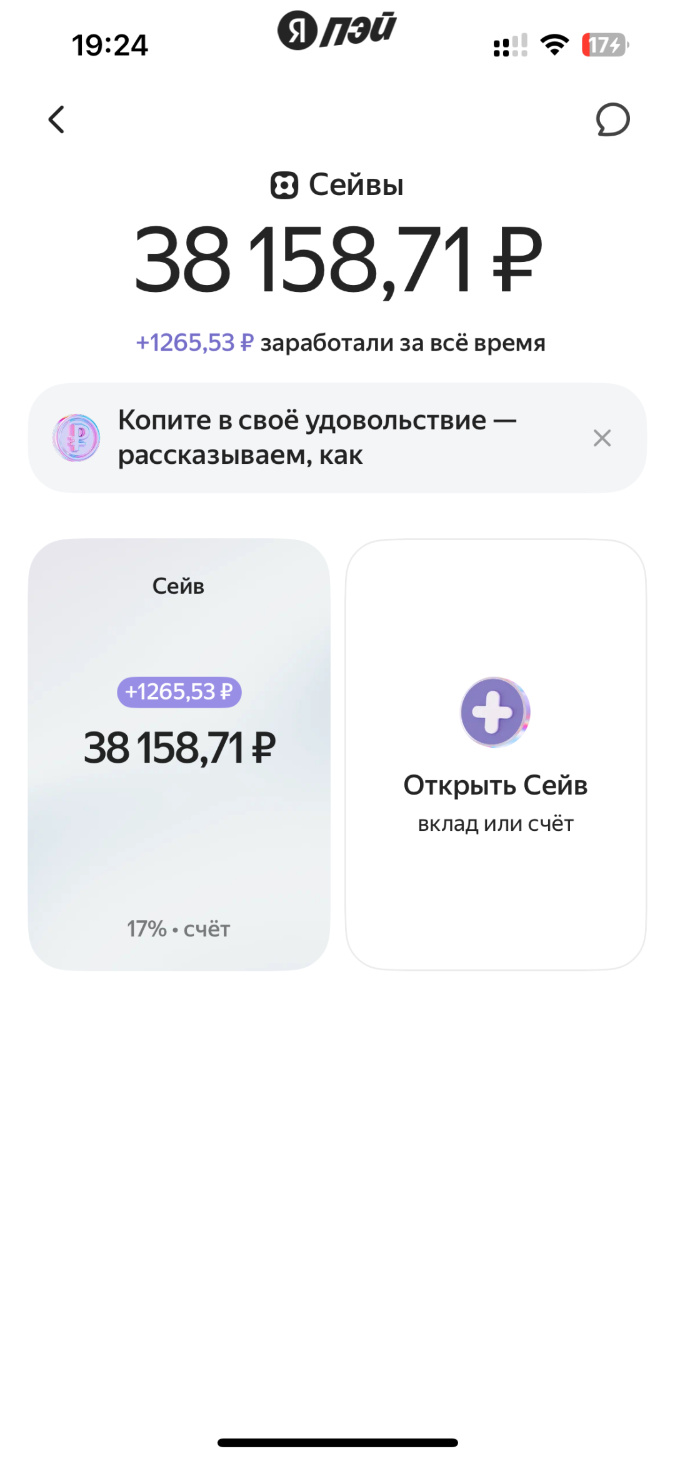
Task: Tap the +1265,53 ₽ badge on the Сейв card
Action: 178,691
